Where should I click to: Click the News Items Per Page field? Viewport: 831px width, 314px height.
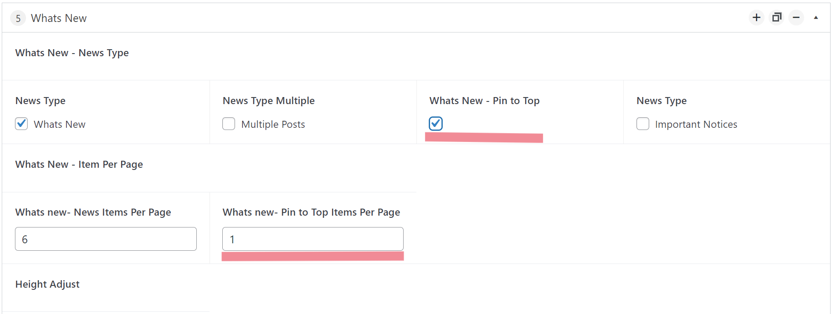click(x=106, y=239)
